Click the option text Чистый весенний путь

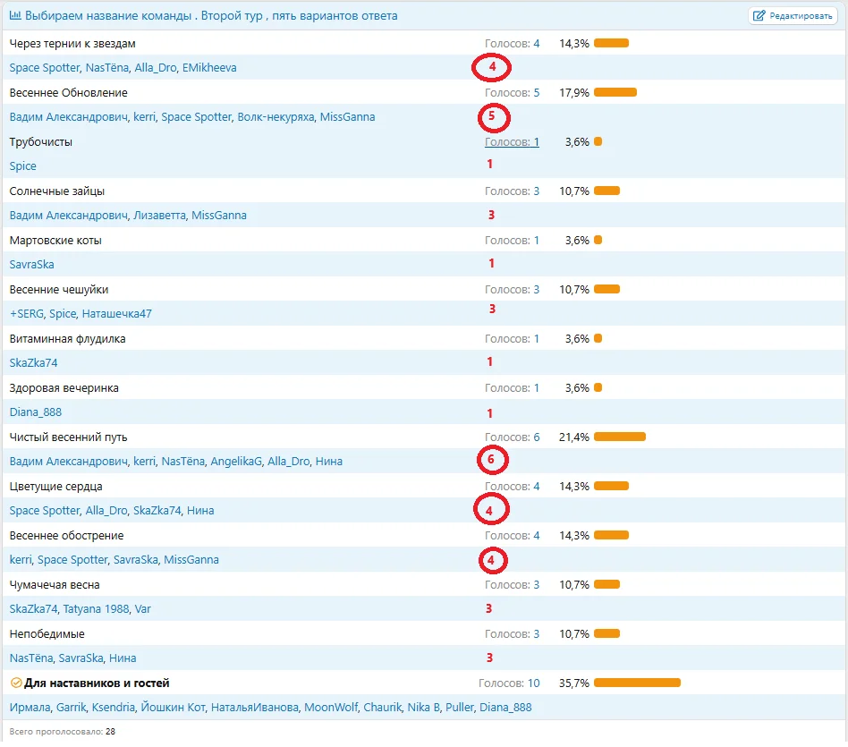point(68,437)
